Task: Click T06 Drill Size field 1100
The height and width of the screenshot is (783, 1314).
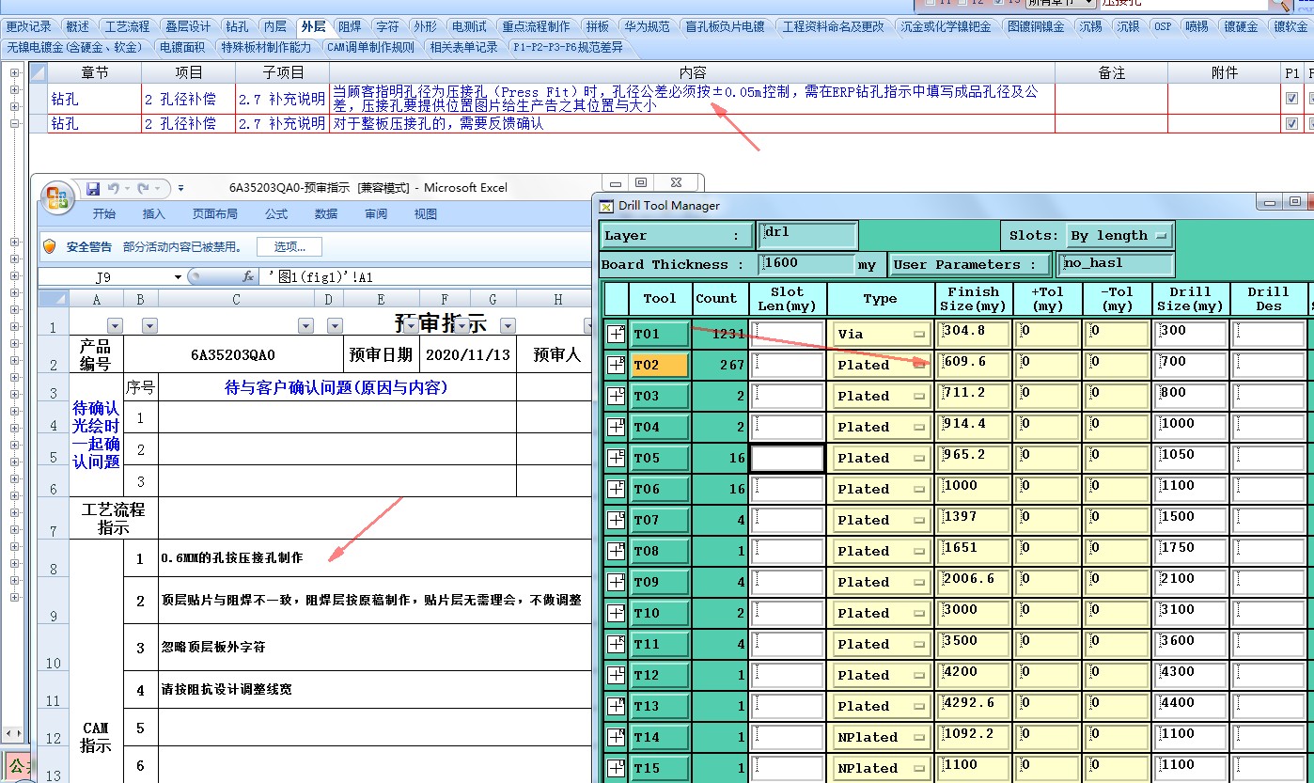Action: pyautogui.click(x=1192, y=489)
